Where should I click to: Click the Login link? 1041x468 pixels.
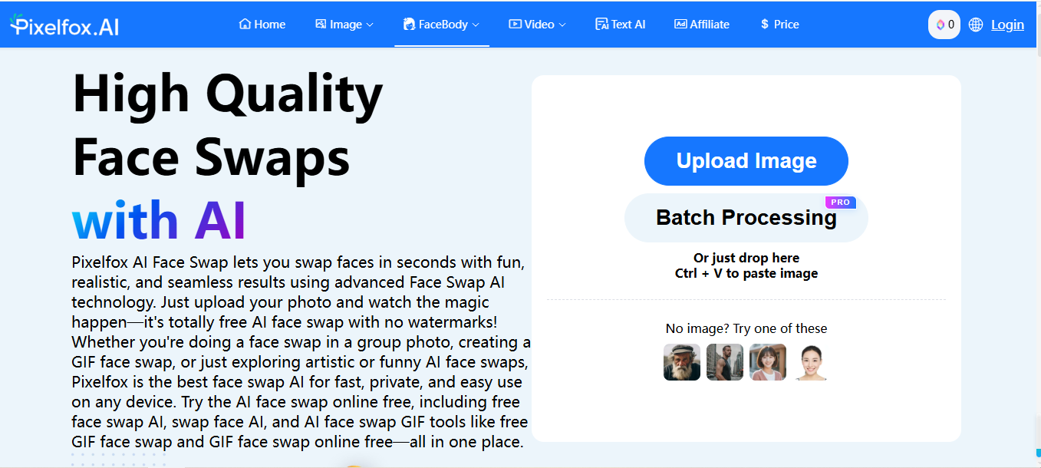tap(1007, 25)
